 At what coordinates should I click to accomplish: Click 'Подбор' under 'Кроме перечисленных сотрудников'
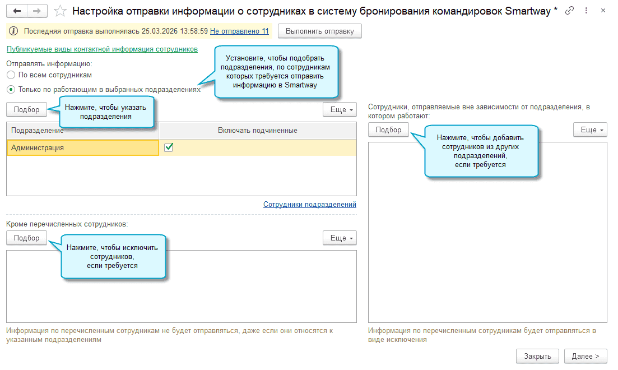click(26, 238)
